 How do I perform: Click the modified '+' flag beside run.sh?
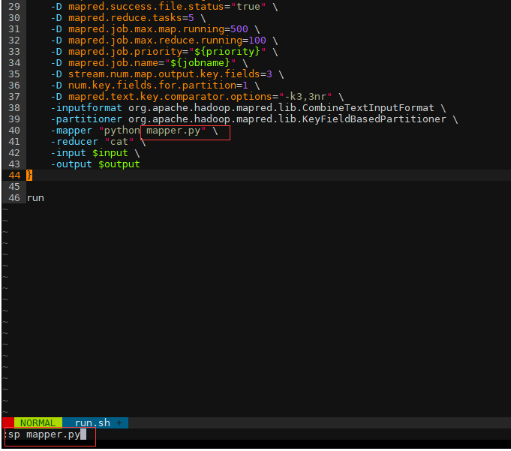[119, 422]
